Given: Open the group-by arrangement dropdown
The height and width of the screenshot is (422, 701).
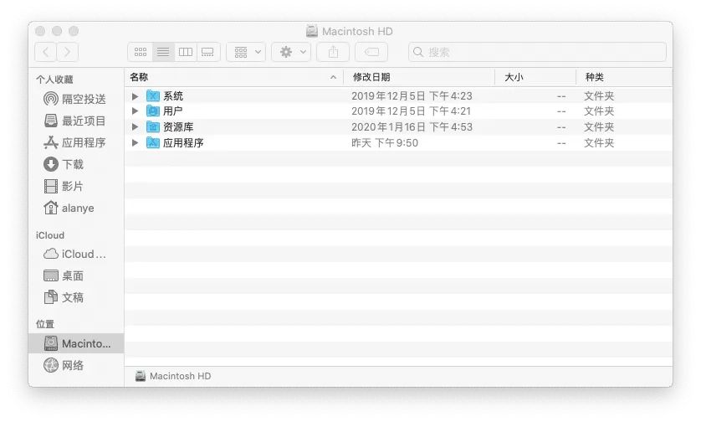Looking at the screenshot, I should point(246,52).
